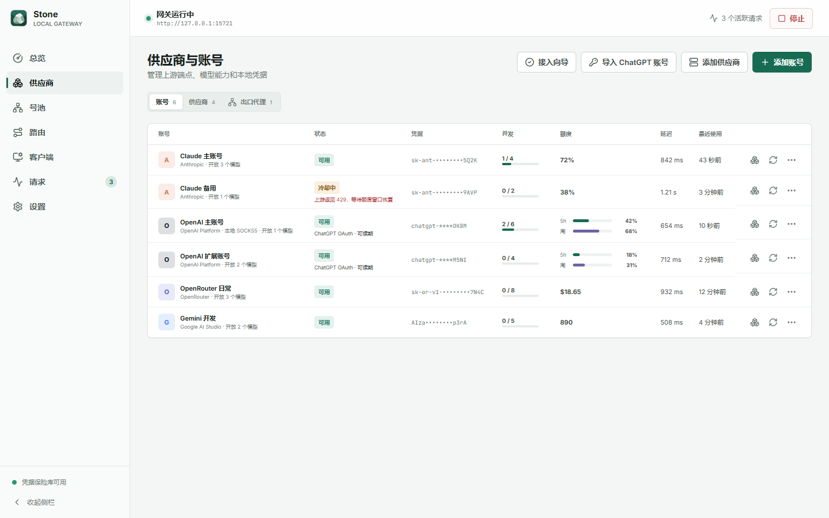Collapse sidebar with 收起侧栏

click(x=35, y=502)
